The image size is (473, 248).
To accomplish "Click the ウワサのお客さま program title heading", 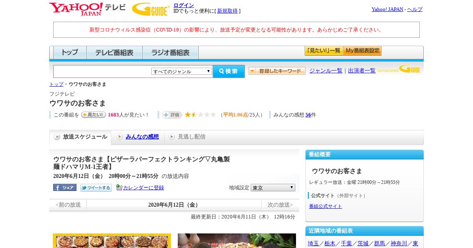I will [x=78, y=103].
